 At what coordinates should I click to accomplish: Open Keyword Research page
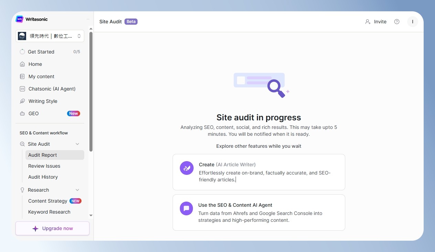pos(49,212)
